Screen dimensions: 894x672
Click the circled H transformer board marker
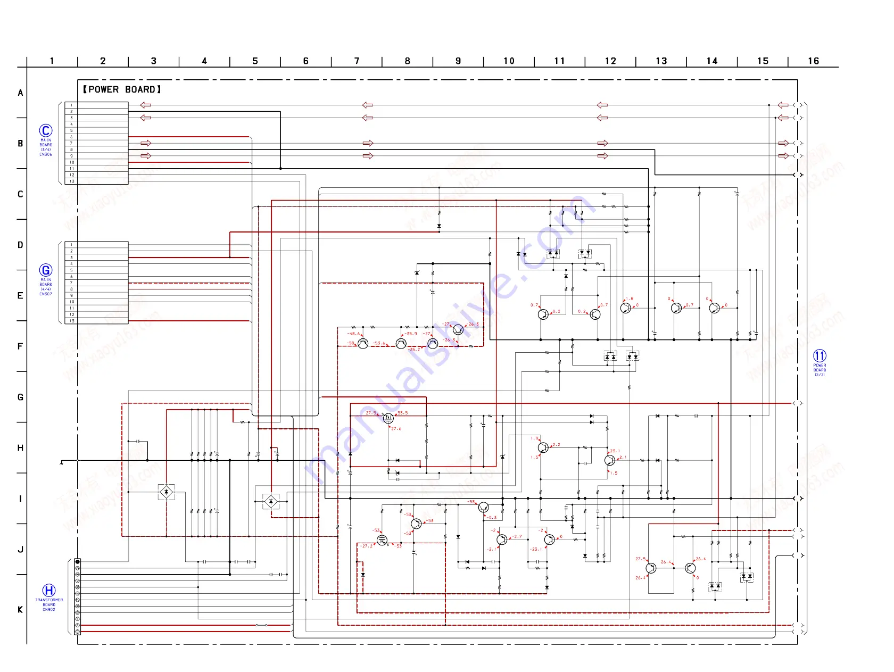tap(49, 590)
